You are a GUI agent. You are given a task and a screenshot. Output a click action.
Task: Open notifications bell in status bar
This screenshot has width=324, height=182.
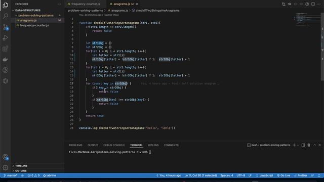[319, 175]
